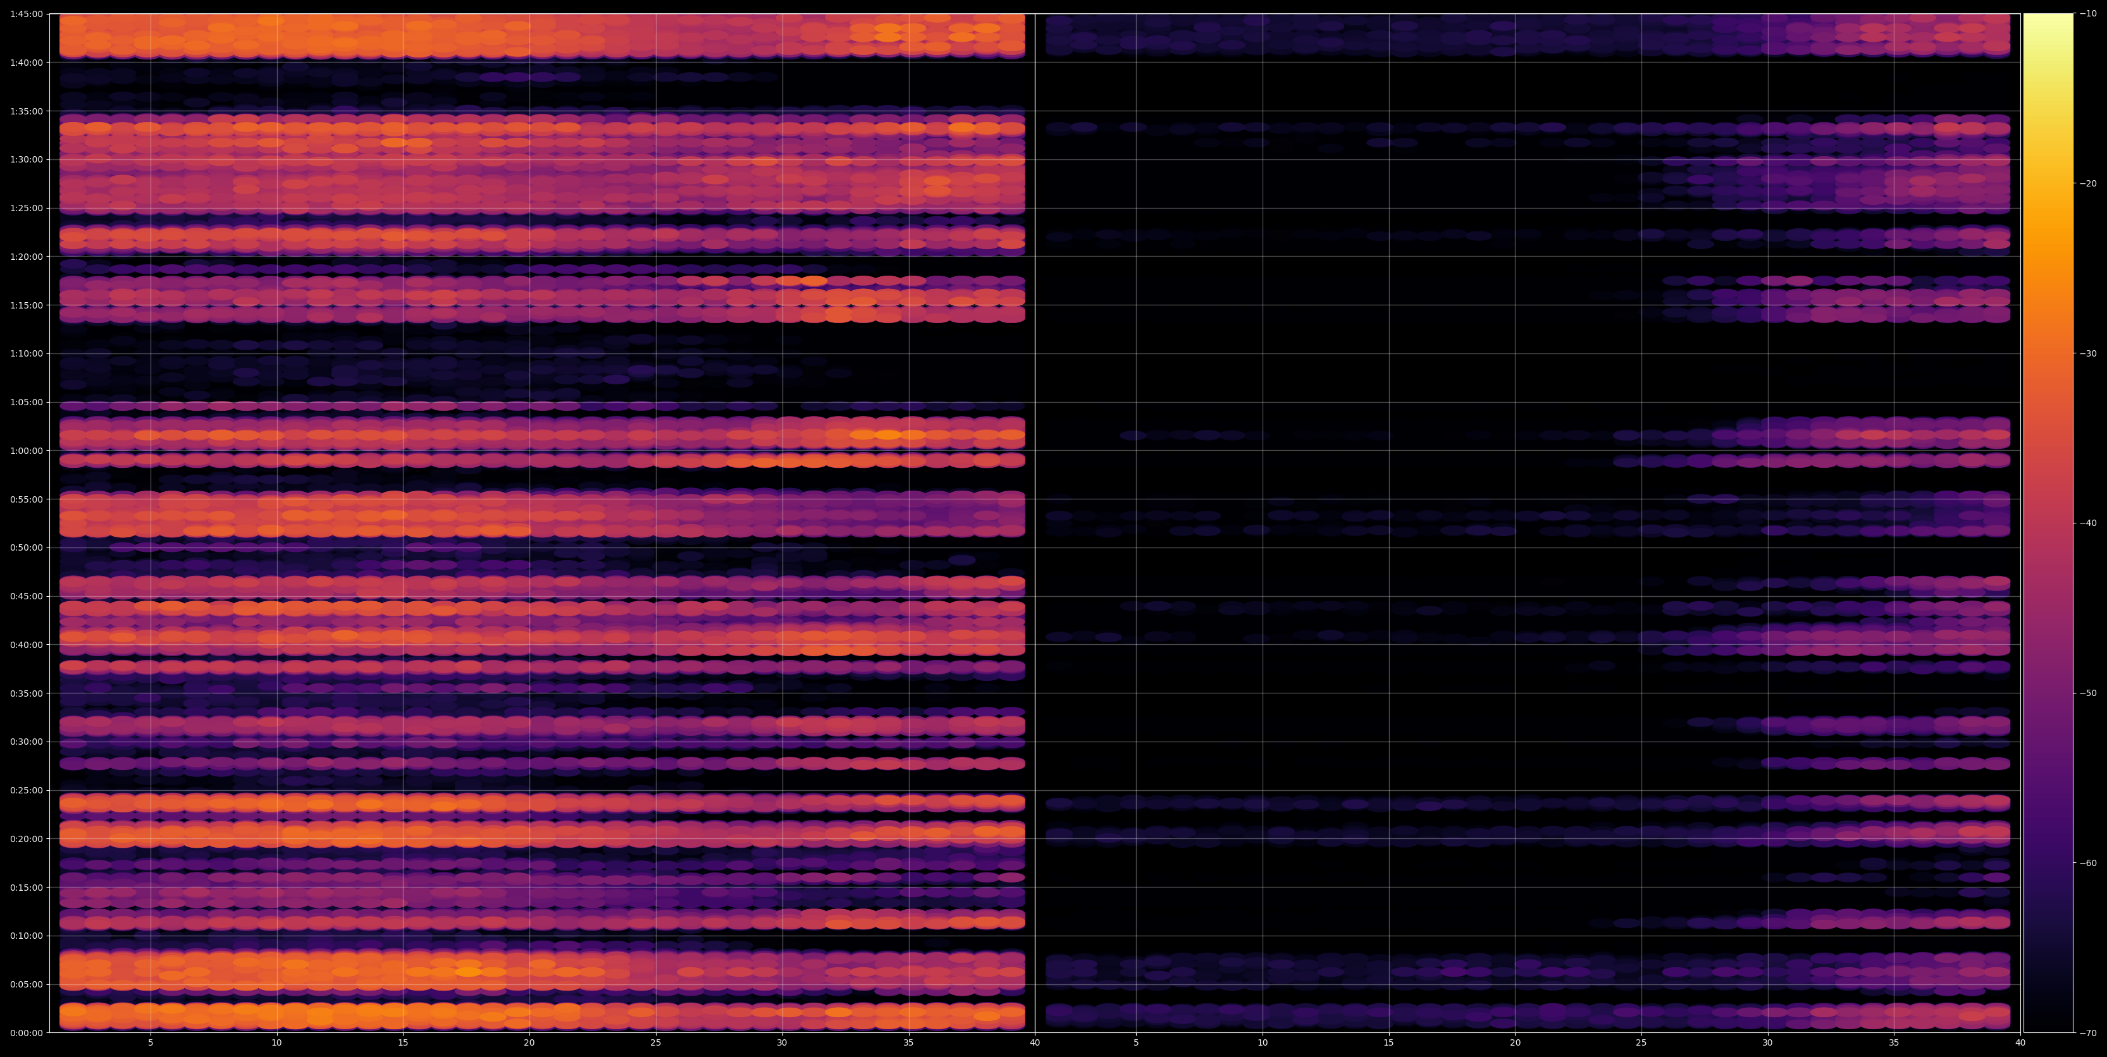Viewport: 2107px width, 1057px height.
Task: Pick the 1:35:00 y-axis tick label
Action: point(26,111)
